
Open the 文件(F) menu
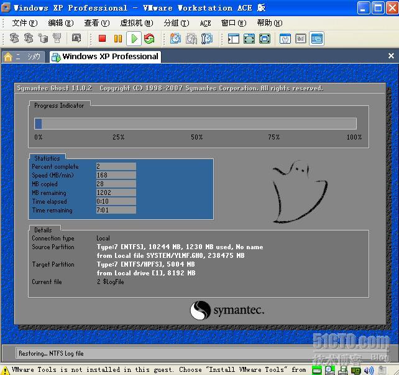point(25,23)
